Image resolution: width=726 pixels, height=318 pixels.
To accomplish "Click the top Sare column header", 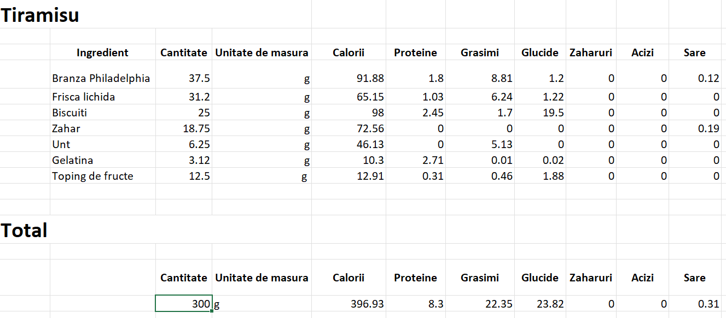I will 695,52.
